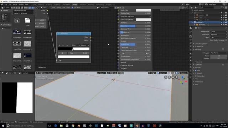Click the ColorRamp add stop plus button

coord(59,45)
